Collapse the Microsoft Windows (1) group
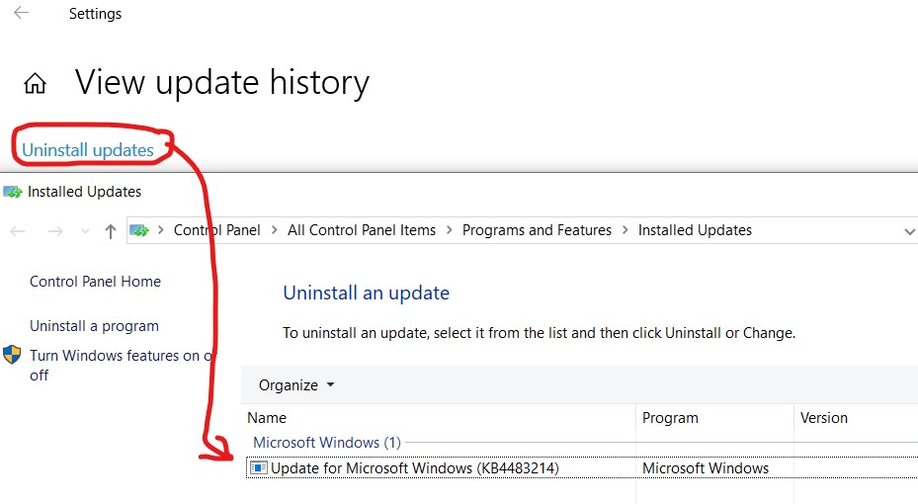The height and width of the screenshot is (504, 918). 327,443
